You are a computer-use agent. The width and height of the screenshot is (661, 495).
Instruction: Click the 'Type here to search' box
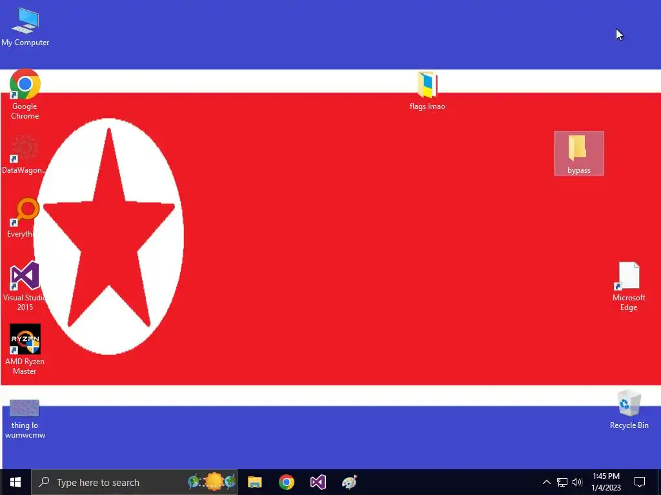click(134, 482)
